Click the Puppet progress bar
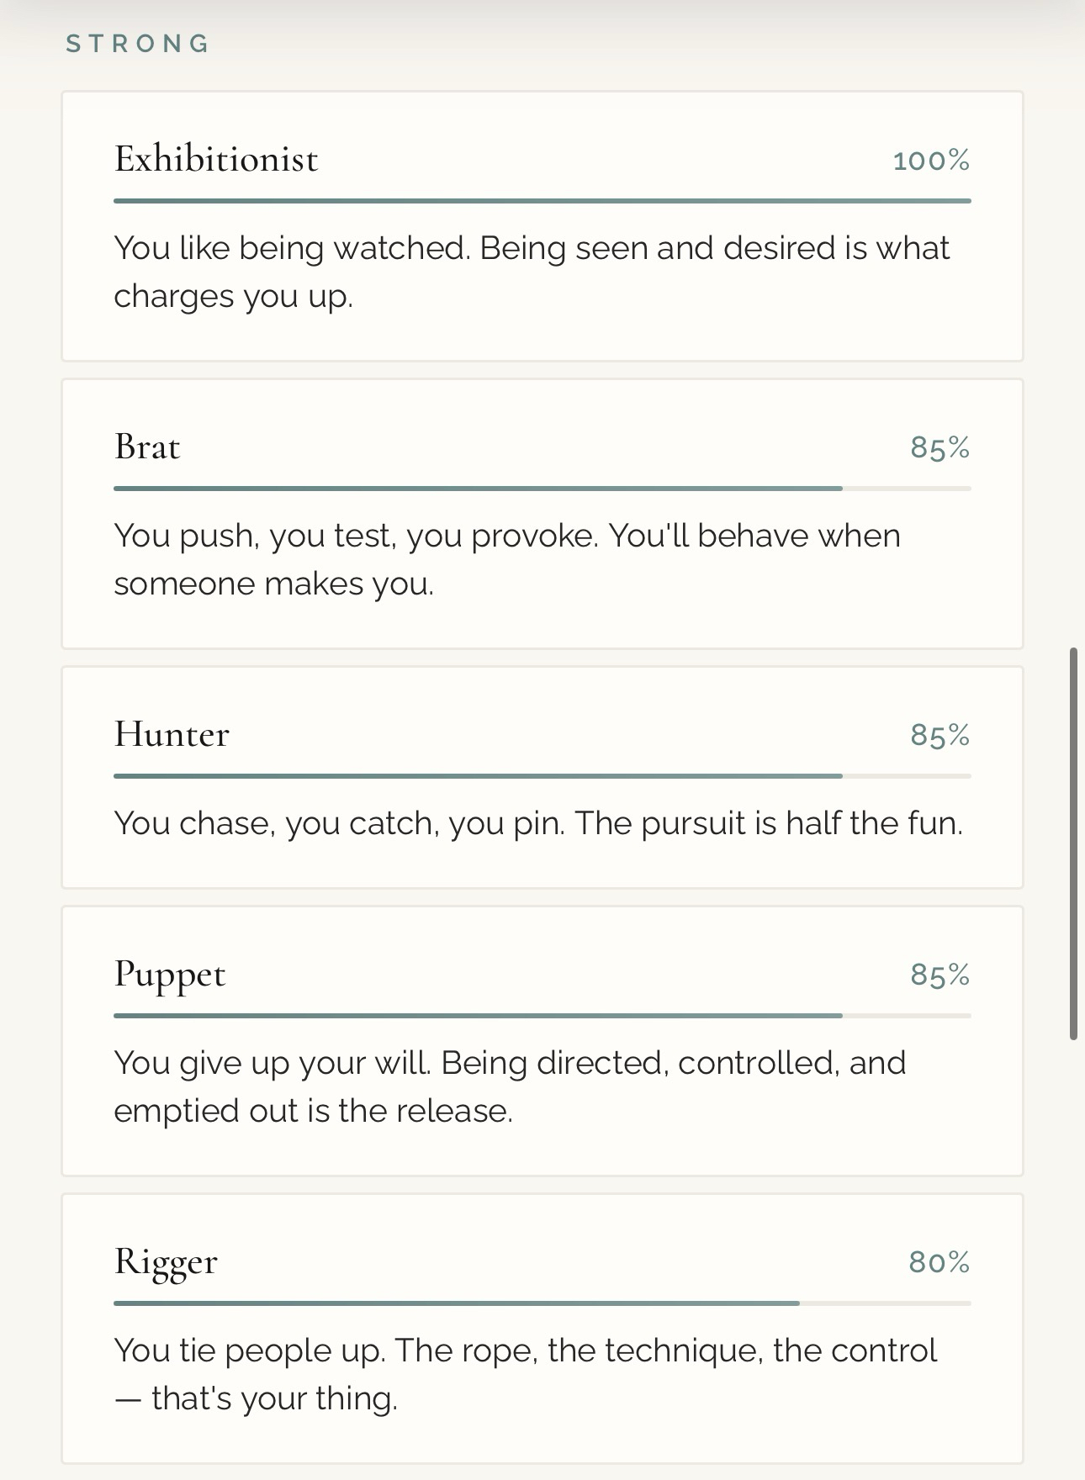 (x=542, y=1016)
